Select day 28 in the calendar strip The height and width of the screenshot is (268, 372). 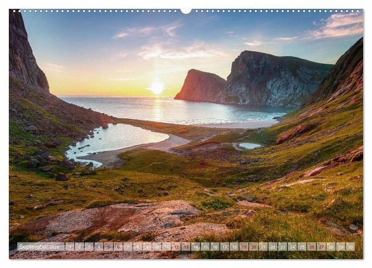click(331, 247)
